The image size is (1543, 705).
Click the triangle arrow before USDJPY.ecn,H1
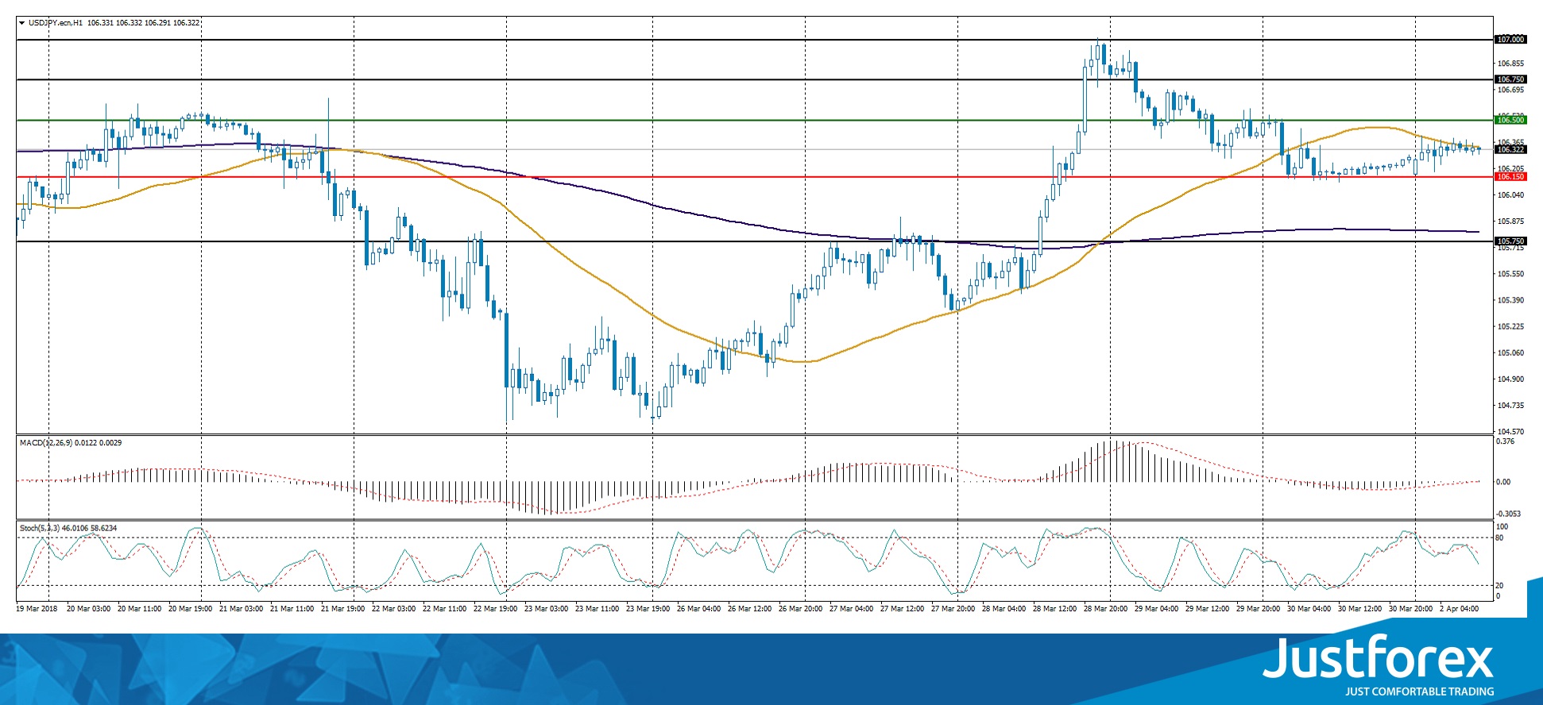(22, 23)
